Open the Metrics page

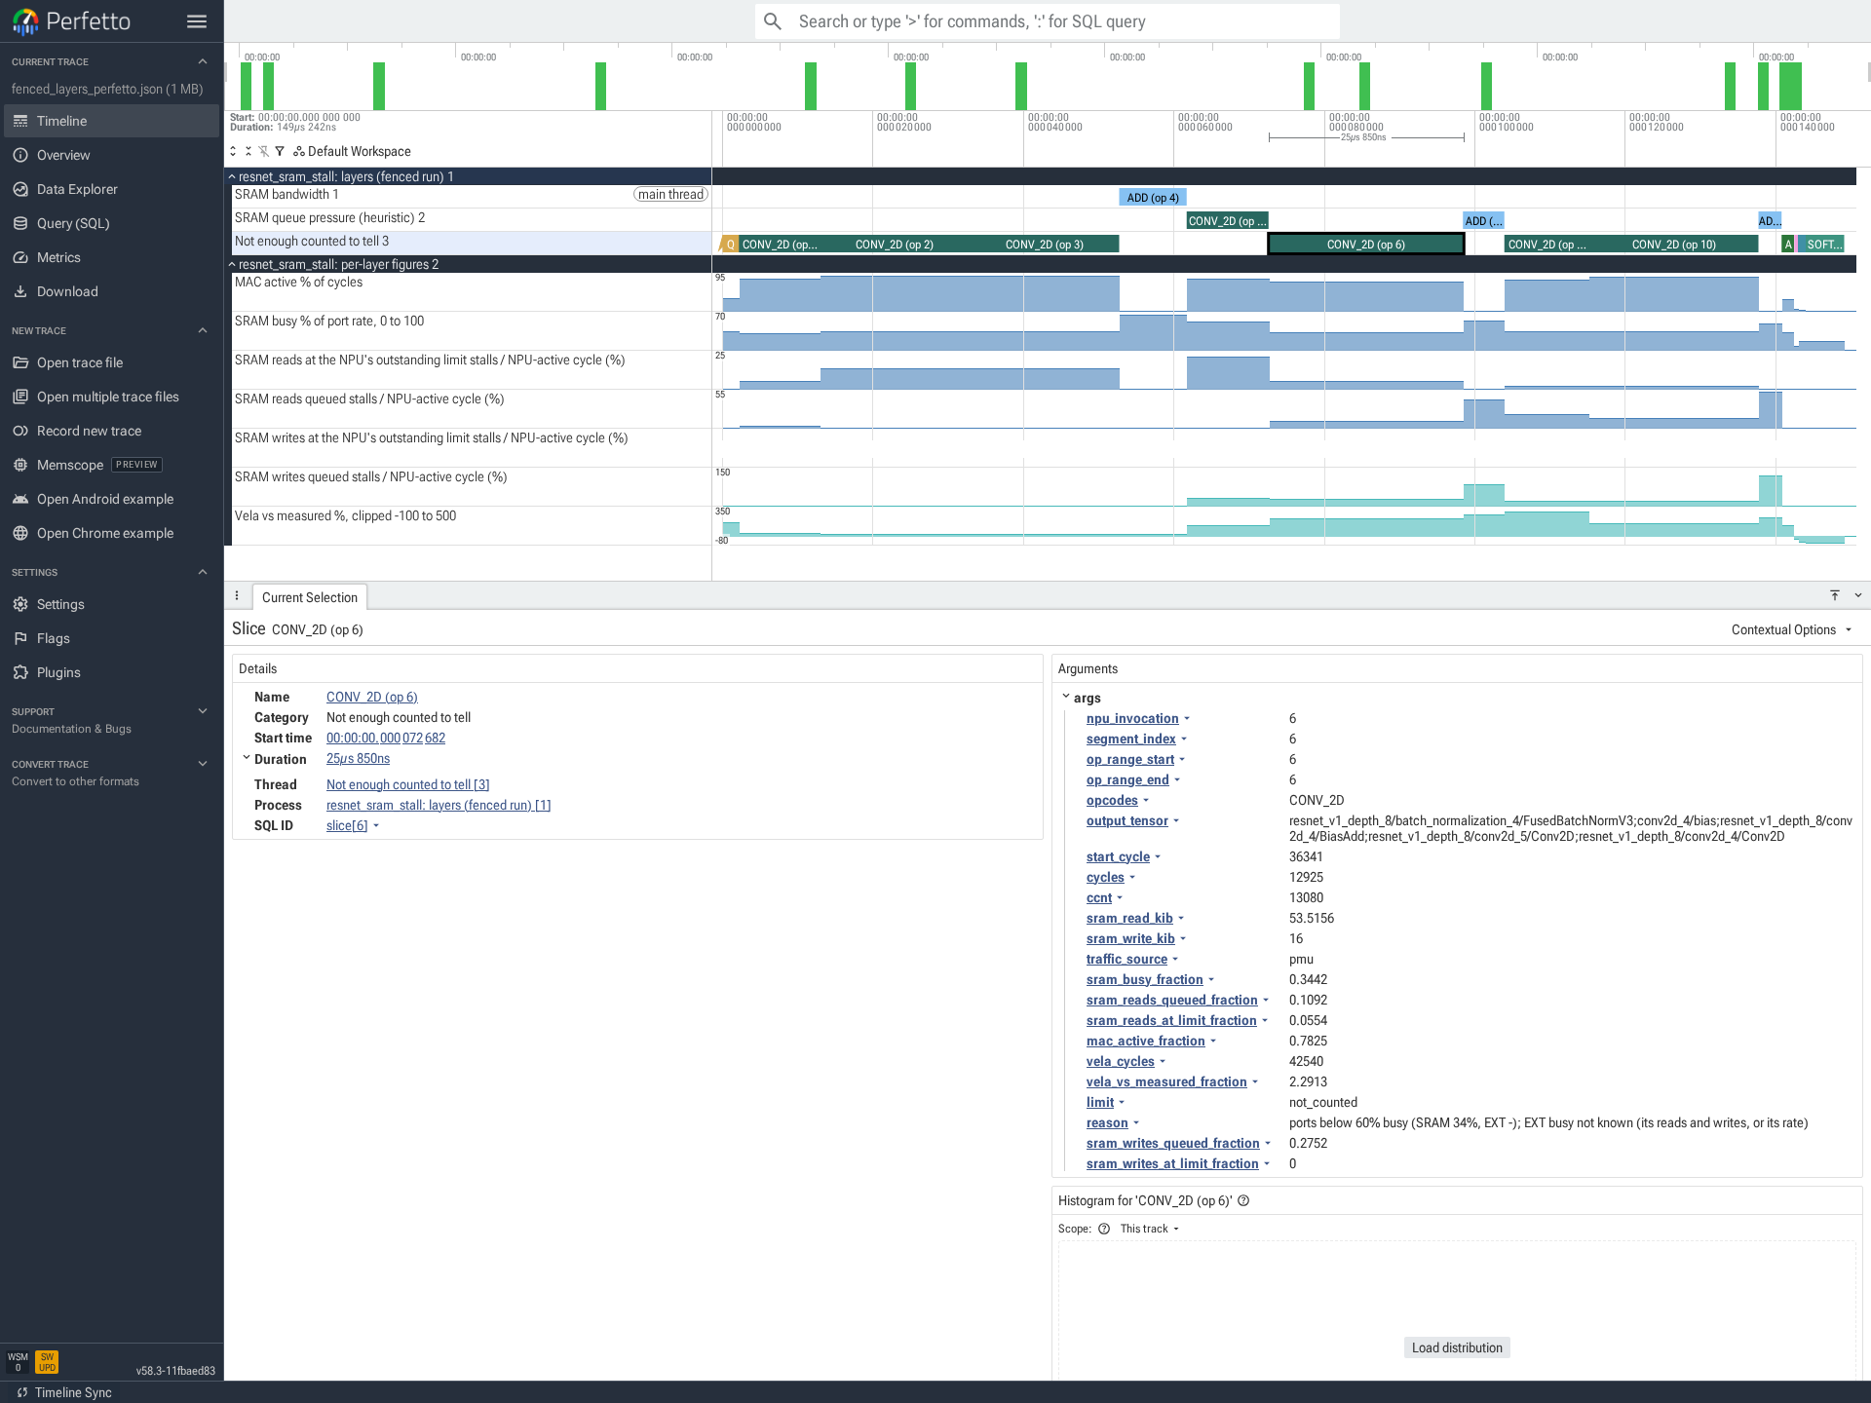tap(111, 257)
